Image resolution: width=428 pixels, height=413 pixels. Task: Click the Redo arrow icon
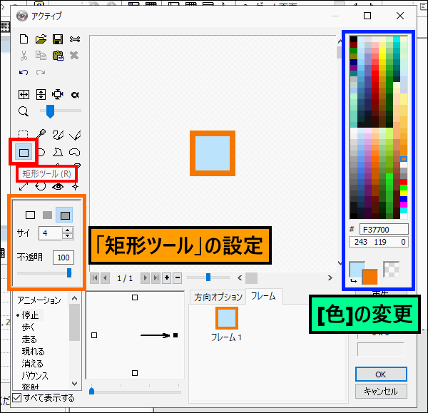coord(41,72)
